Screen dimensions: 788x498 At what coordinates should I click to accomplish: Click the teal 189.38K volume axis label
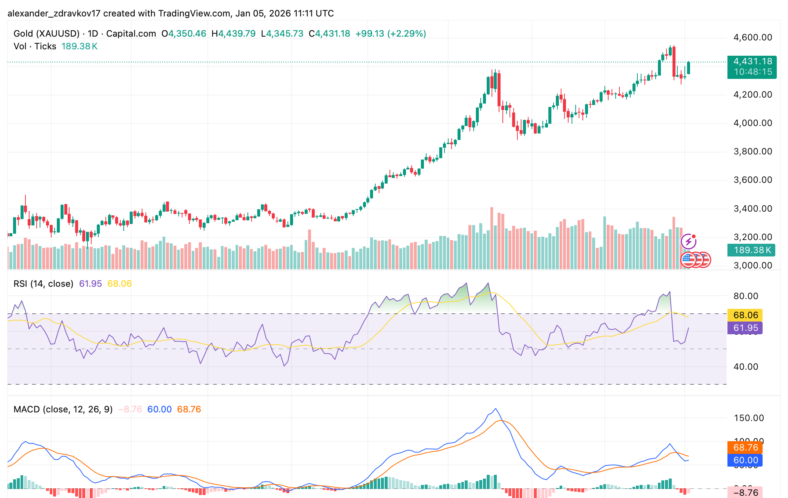point(752,250)
